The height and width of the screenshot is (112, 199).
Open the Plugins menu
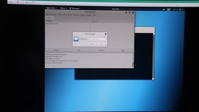(x=89, y=15)
